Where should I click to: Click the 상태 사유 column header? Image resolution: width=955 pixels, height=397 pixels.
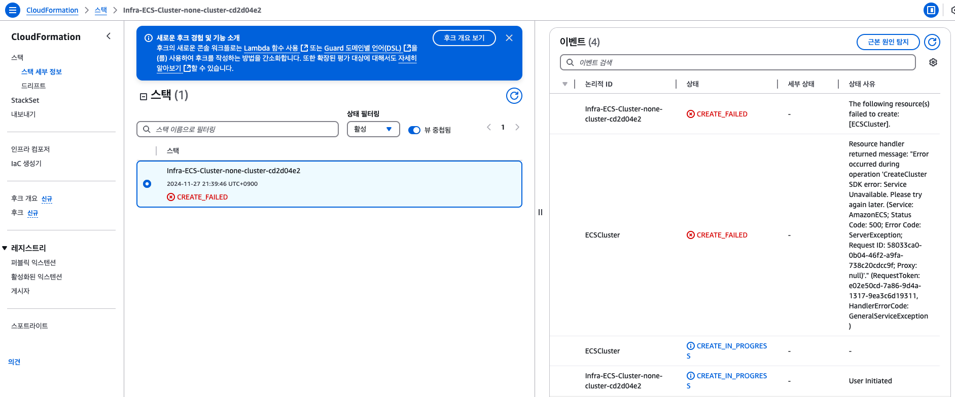click(x=862, y=84)
